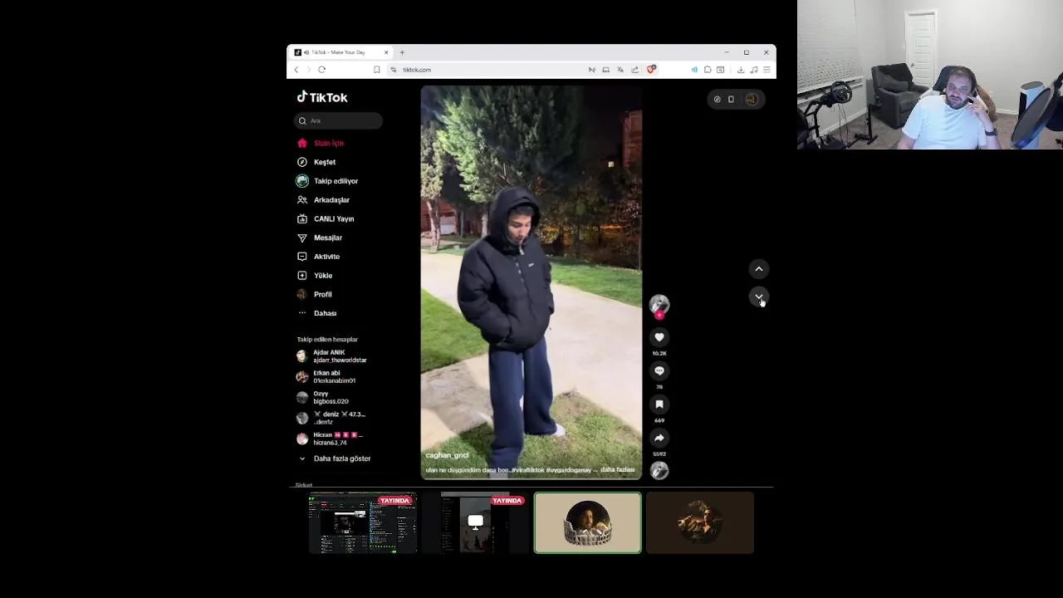Open the Dahası more menu
The height and width of the screenshot is (598, 1063).
[316, 313]
